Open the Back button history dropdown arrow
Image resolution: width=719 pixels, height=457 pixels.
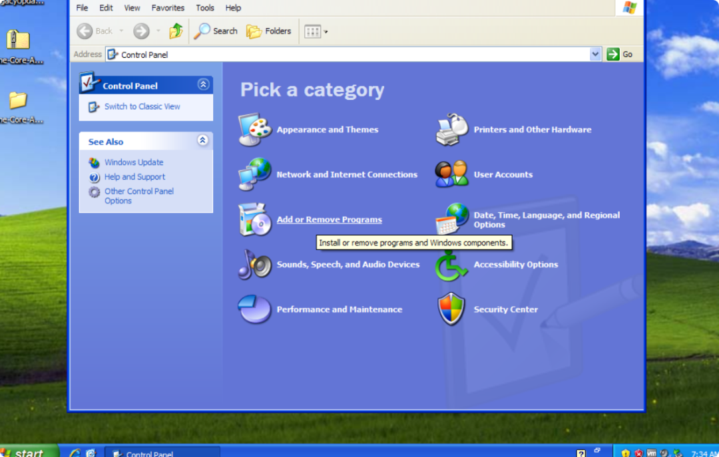(122, 31)
